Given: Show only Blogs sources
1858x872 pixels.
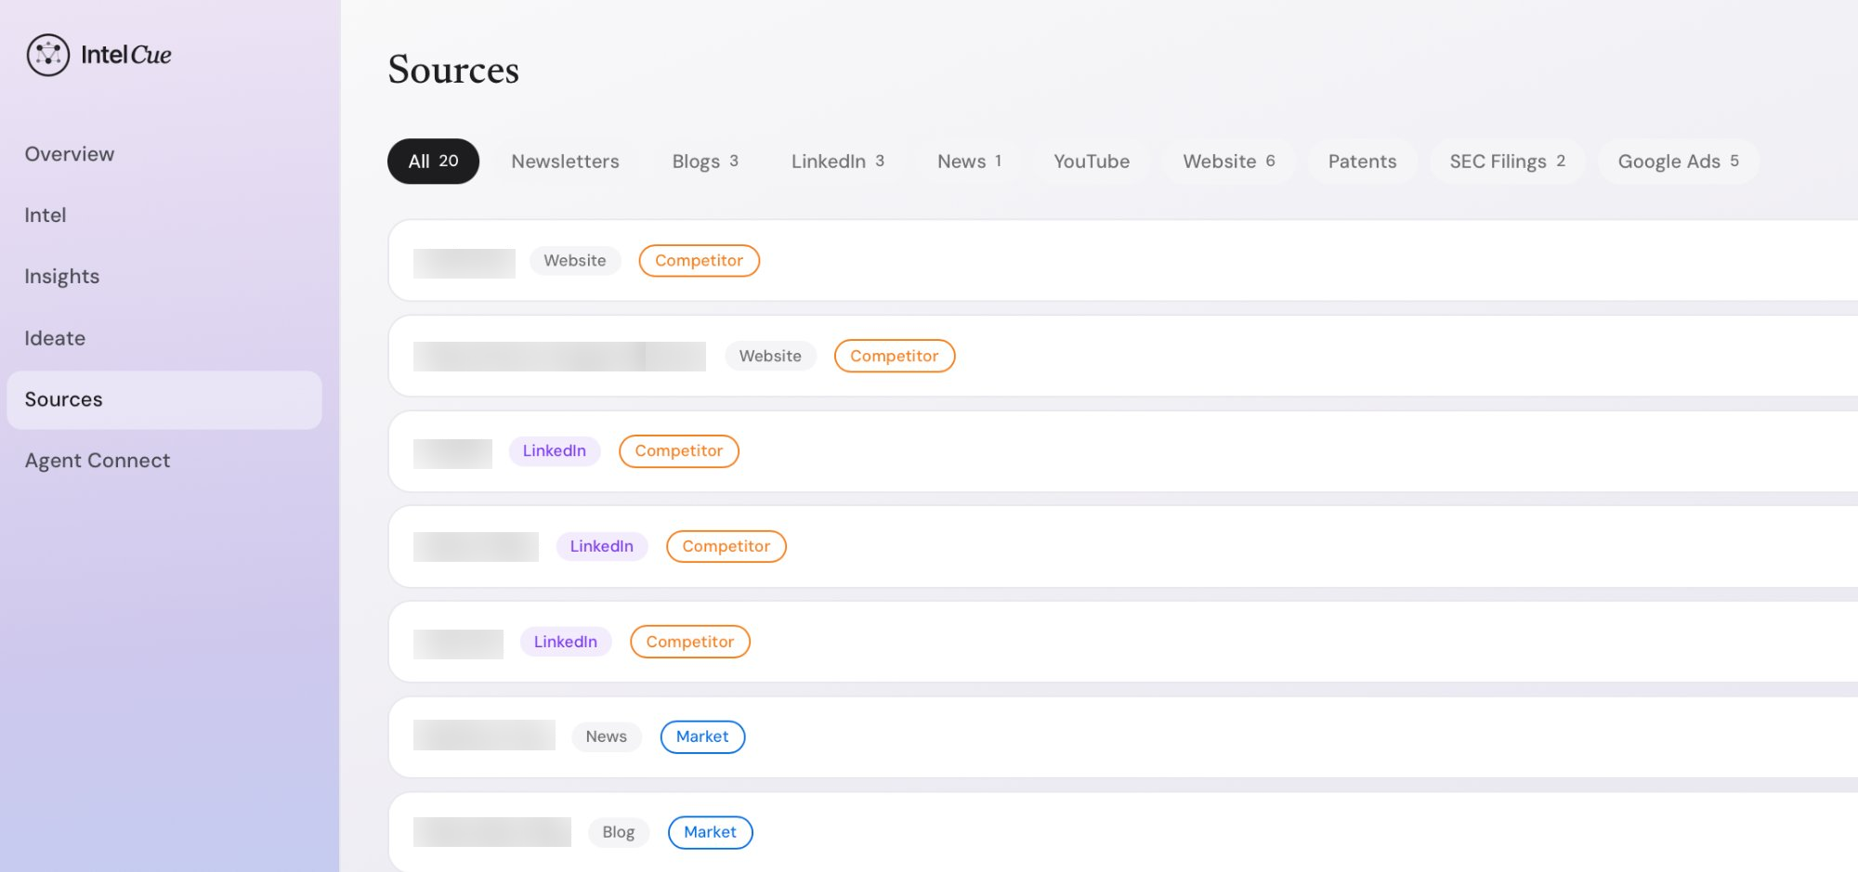Looking at the screenshot, I should 704,162.
